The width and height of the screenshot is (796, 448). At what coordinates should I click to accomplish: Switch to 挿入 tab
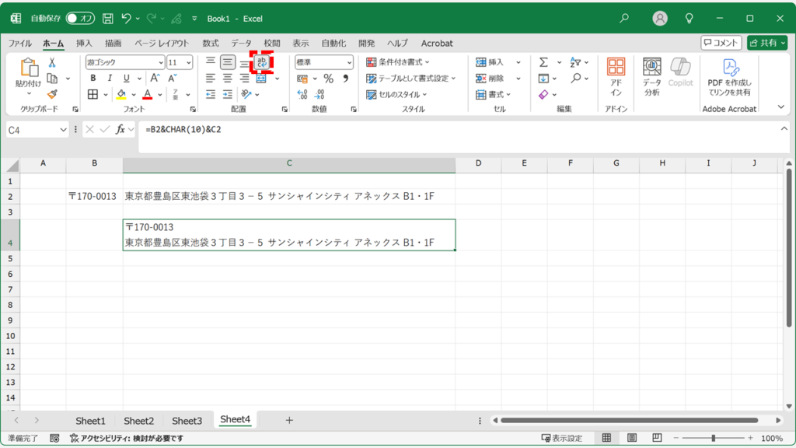pyautogui.click(x=84, y=44)
